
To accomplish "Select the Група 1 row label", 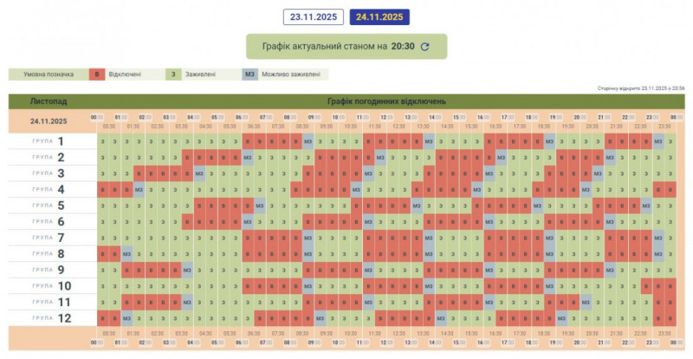I will tap(48, 140).
